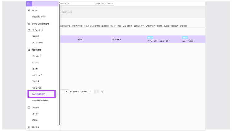Click the home icon beside ホーム
Screen dimensions: 232x132
point(29,10)
